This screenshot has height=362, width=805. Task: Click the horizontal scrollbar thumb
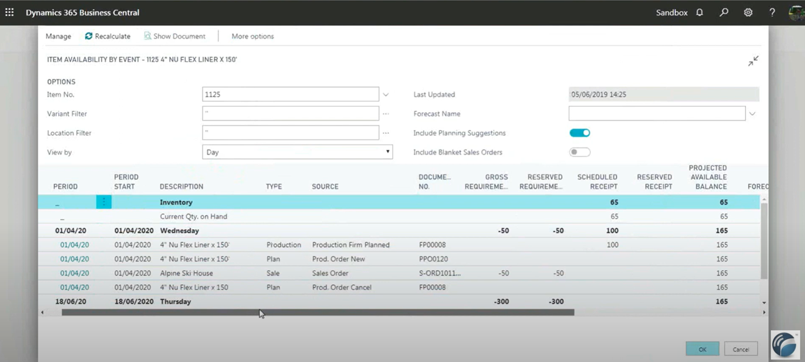[318, 312]
